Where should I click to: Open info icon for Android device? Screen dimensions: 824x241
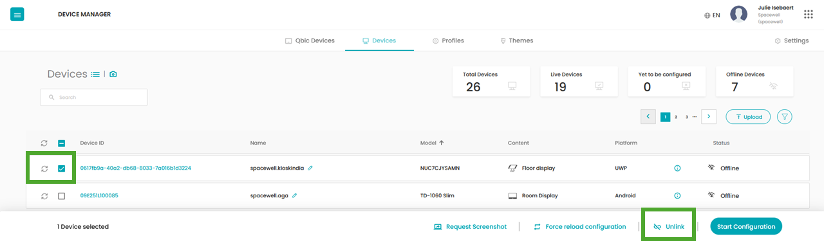pyautogui.click(x=677, y=195)
